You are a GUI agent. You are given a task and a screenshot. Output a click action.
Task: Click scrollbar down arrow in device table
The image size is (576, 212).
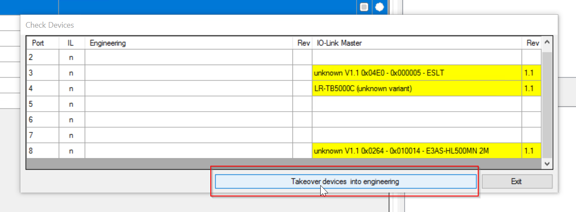547,164
